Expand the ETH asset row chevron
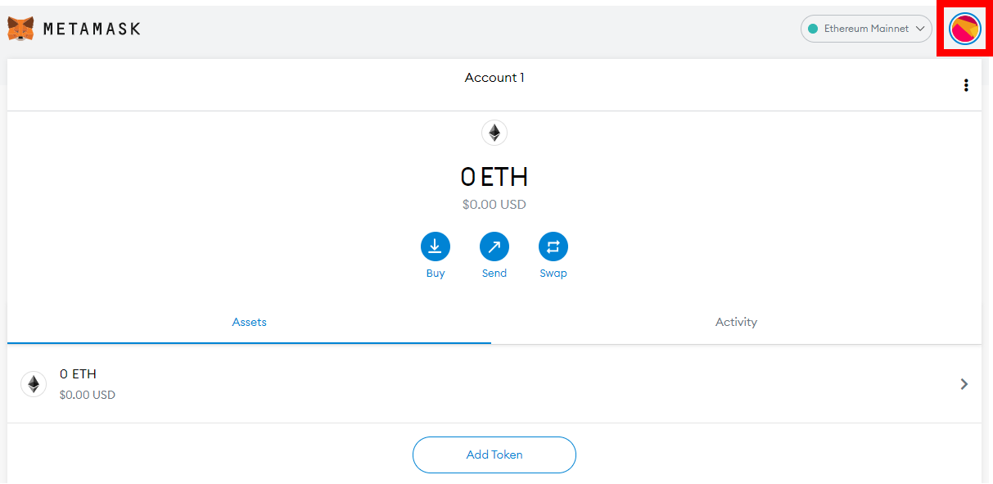This screenshot has width=993, height=484. click(964, 384)
